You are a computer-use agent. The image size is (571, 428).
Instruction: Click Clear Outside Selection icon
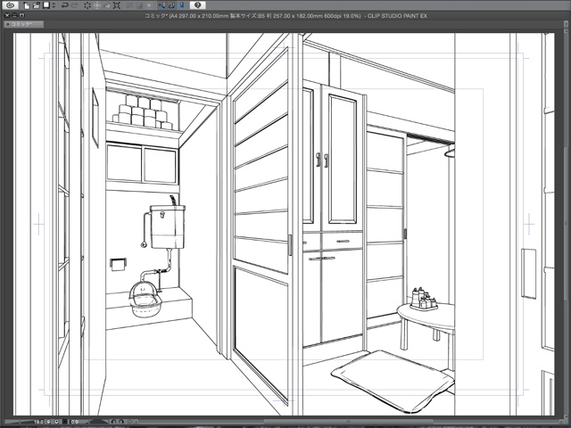tap(97, 5)
